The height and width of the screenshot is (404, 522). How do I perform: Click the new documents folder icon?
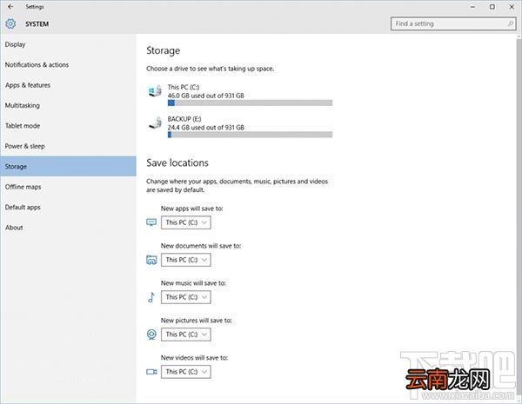pyautogui.click(x=151, y=260)
